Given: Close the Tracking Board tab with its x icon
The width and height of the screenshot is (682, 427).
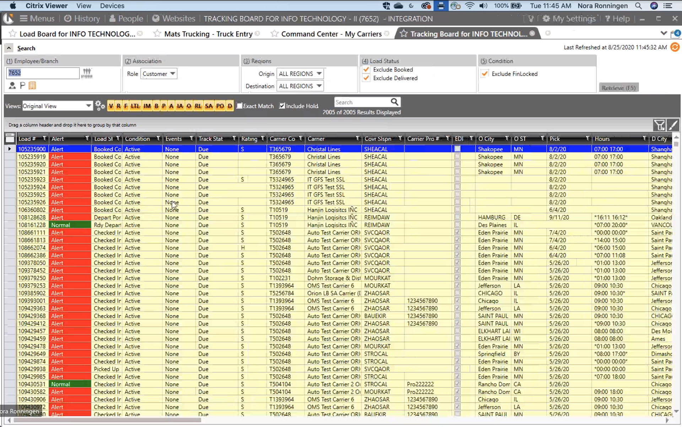Looking at the screenshot, I should [x=532, y=33].
